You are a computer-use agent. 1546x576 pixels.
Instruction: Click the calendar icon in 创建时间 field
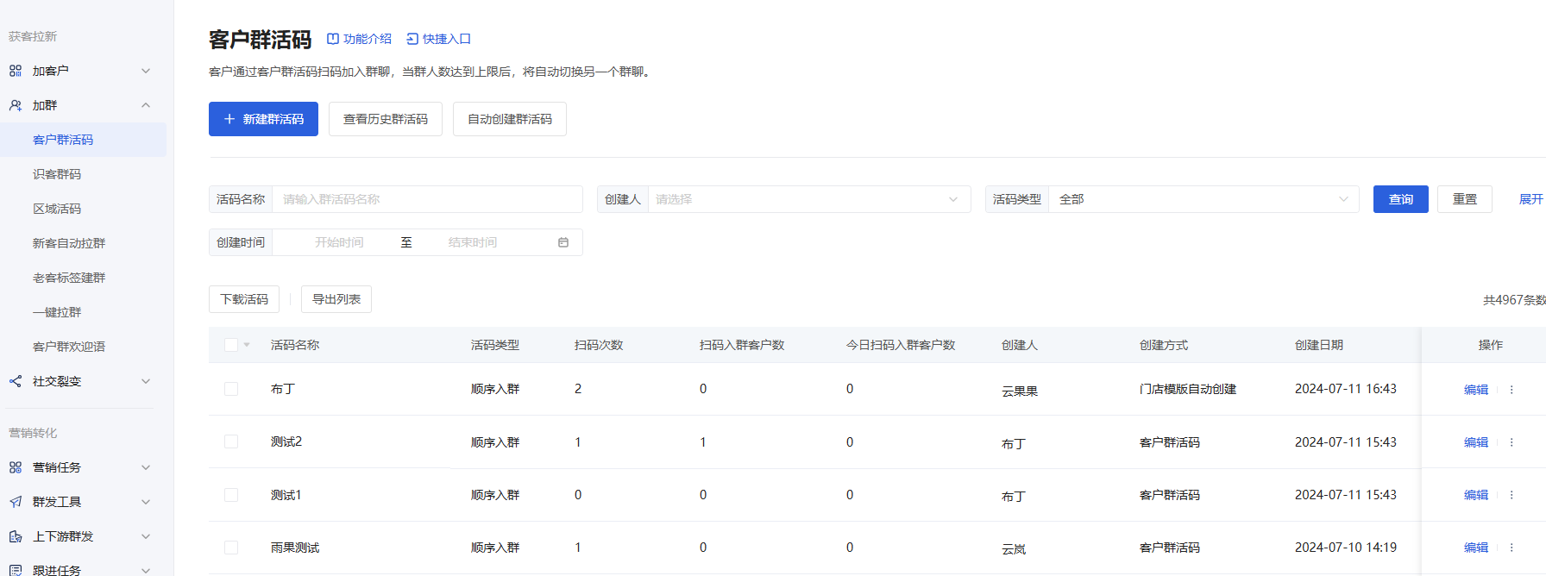(563, 242)
